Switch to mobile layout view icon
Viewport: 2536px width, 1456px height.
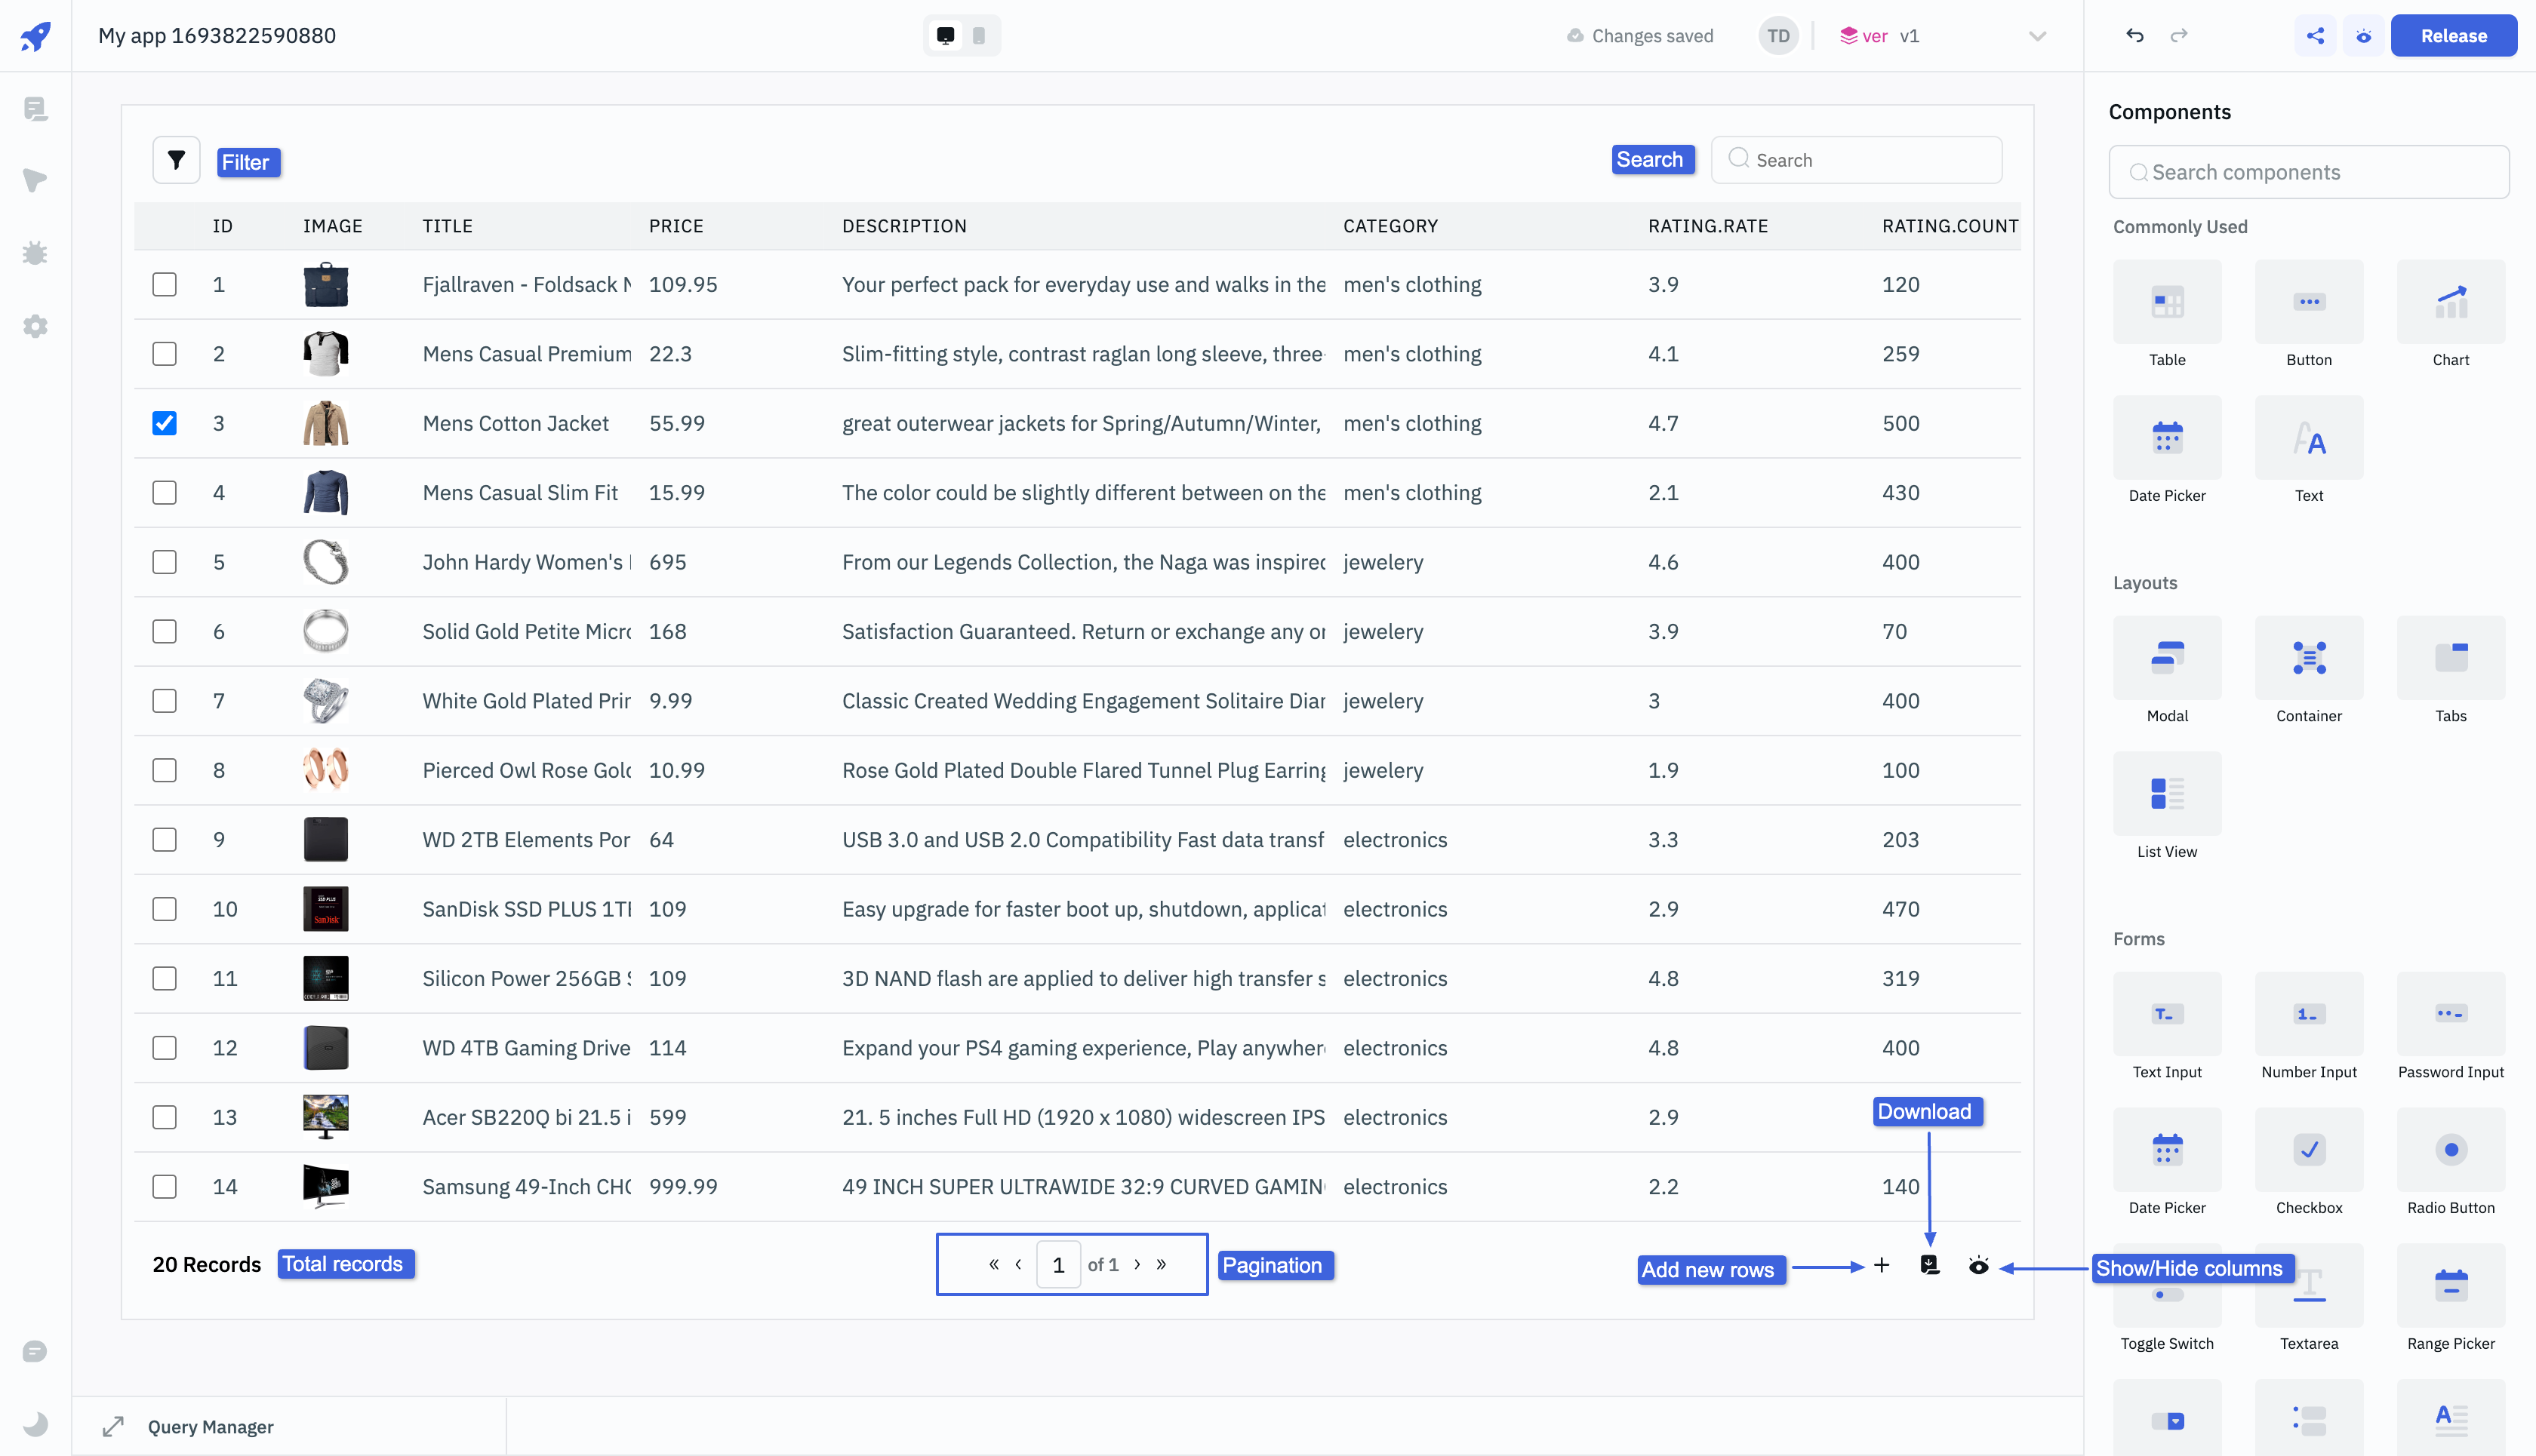[980, 36]
